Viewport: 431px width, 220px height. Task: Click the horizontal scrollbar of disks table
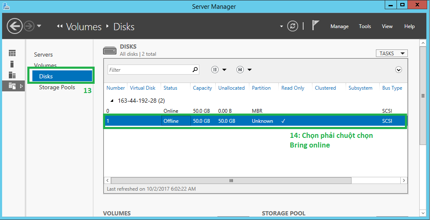point(231,180)
